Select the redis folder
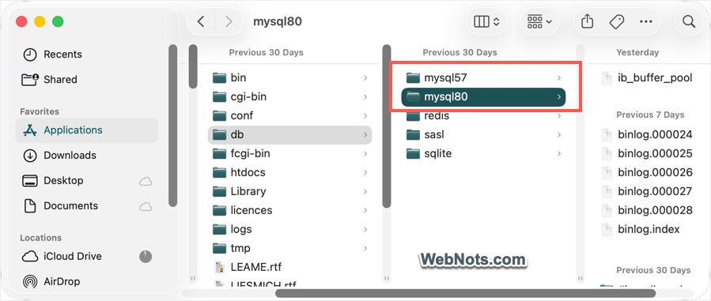The height and width of the screenshot is (301, 711). pyautogui.click(x=483, y=116)
